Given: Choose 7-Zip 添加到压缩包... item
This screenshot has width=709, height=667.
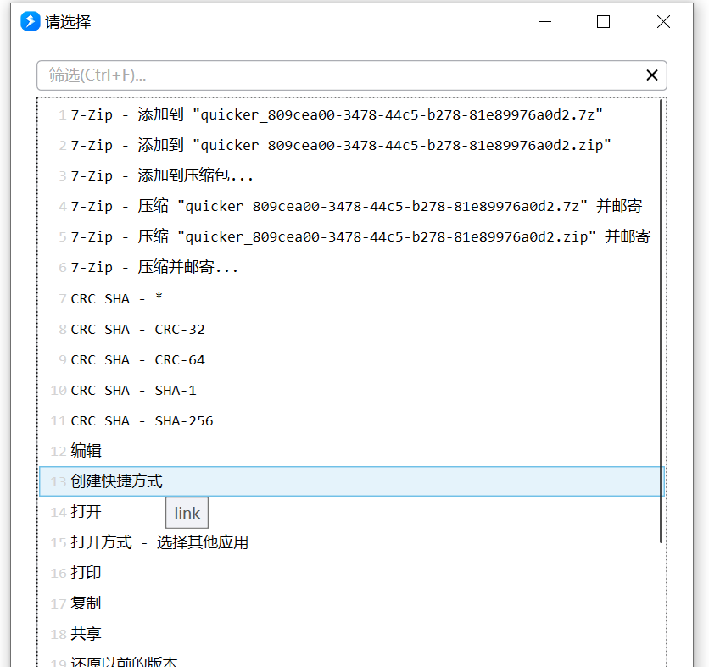Looking at the screenshot, I should tap(351, 175).
